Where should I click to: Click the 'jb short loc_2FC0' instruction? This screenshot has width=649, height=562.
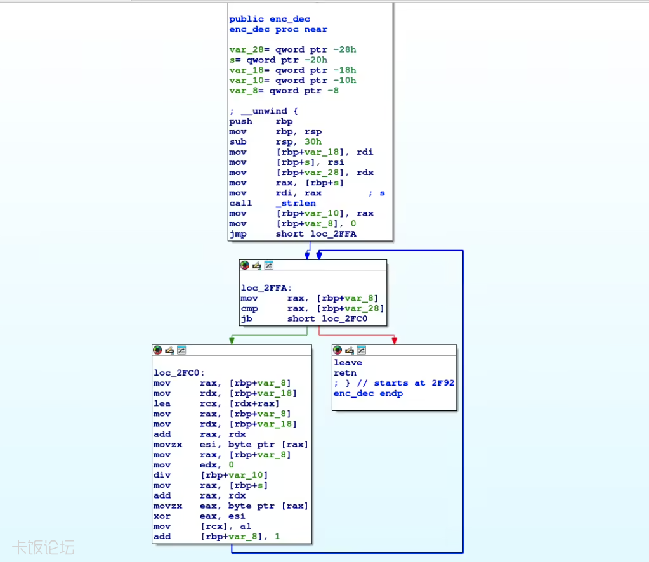click(x=304, y=318)
